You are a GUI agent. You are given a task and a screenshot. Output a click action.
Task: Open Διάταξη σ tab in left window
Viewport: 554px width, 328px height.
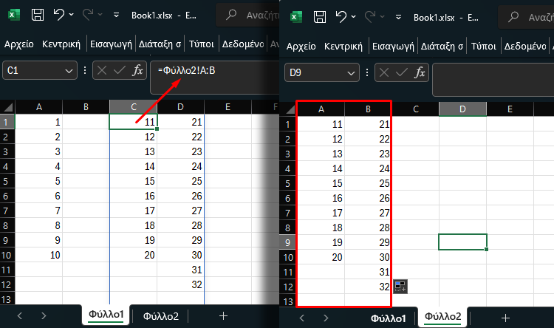tap(160, 44)
